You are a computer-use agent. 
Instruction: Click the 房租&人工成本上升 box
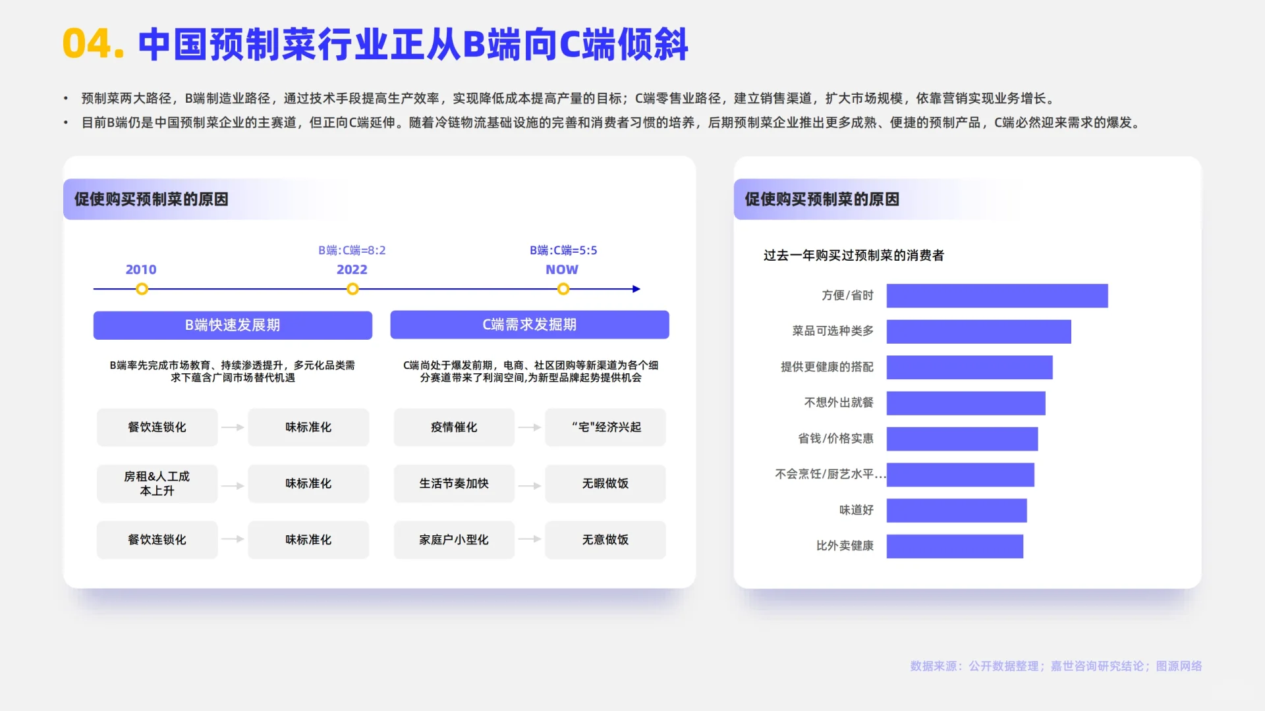tap(157, 484)
